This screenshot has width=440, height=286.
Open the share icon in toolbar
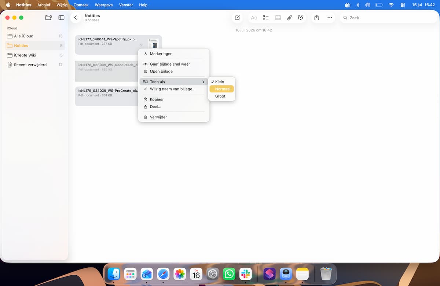click(x=317, y=18)
